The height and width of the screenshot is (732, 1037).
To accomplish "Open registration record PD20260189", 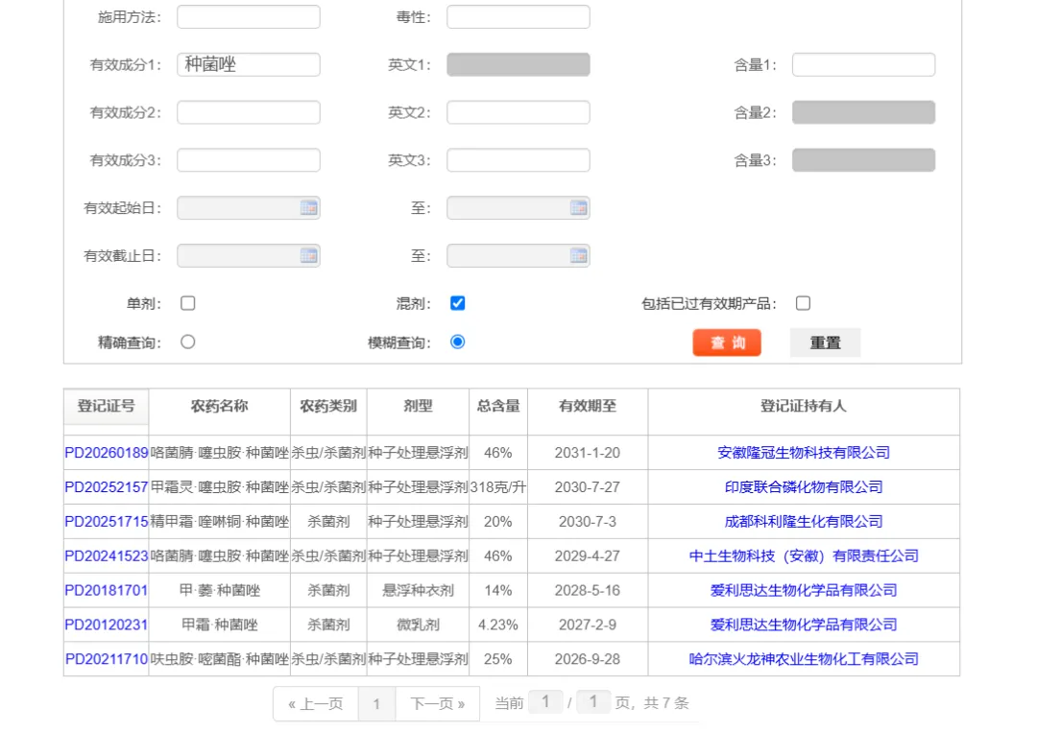I will click(x=106, y=452).
